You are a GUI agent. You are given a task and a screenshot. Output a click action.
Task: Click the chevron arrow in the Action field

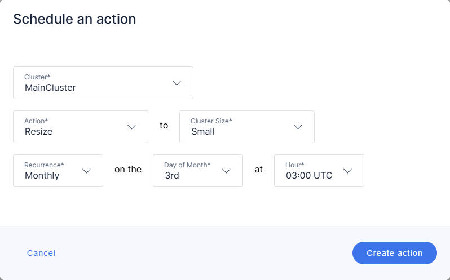tap(131, 127)
